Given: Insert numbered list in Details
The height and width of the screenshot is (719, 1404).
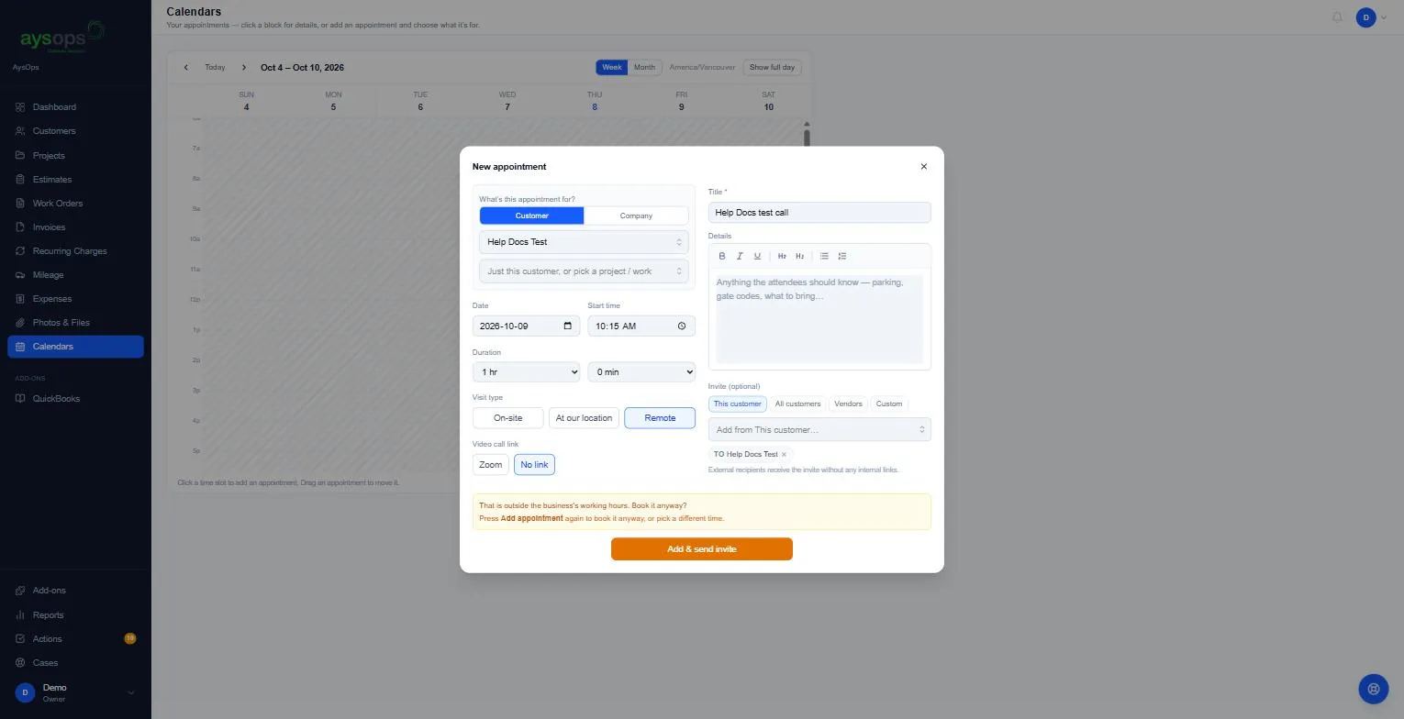Looking at the screenshot, I should coord(842,256).
